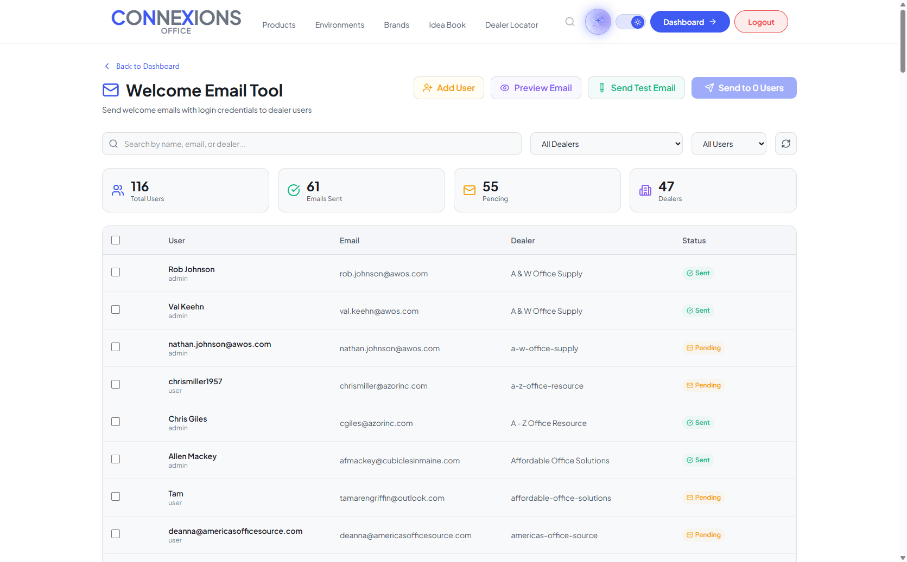This screenshot has height=562, width=907.
Task: Check the checkbox on Rob Johnson's row
Action: coord(115,273)
